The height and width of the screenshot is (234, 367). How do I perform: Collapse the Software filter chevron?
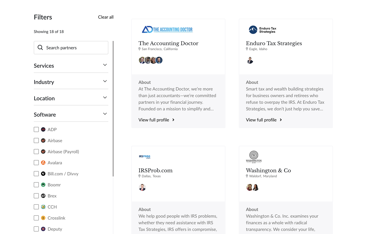105,114
